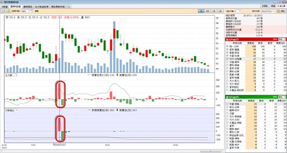Uncheck the buyer row checkbox with value 27

[227, 59]
